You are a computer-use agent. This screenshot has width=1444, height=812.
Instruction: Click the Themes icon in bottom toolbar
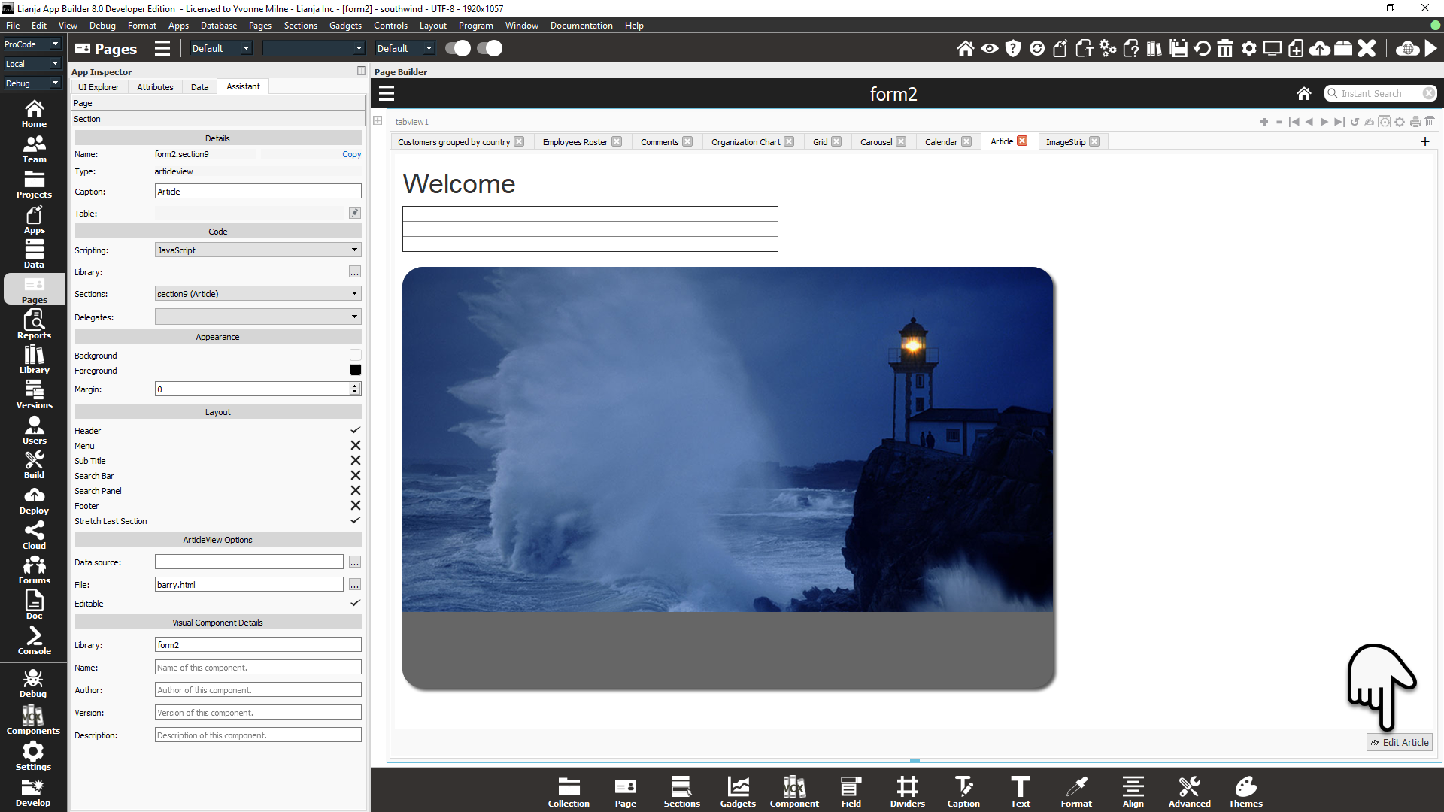click(1245, 792)
